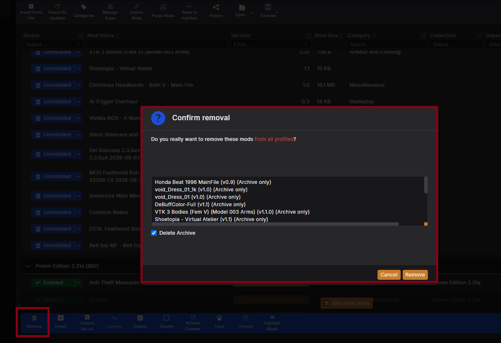Click the Enable icon in bottom toolbar
Screen dimensions: 501x343
pos(140,318)
